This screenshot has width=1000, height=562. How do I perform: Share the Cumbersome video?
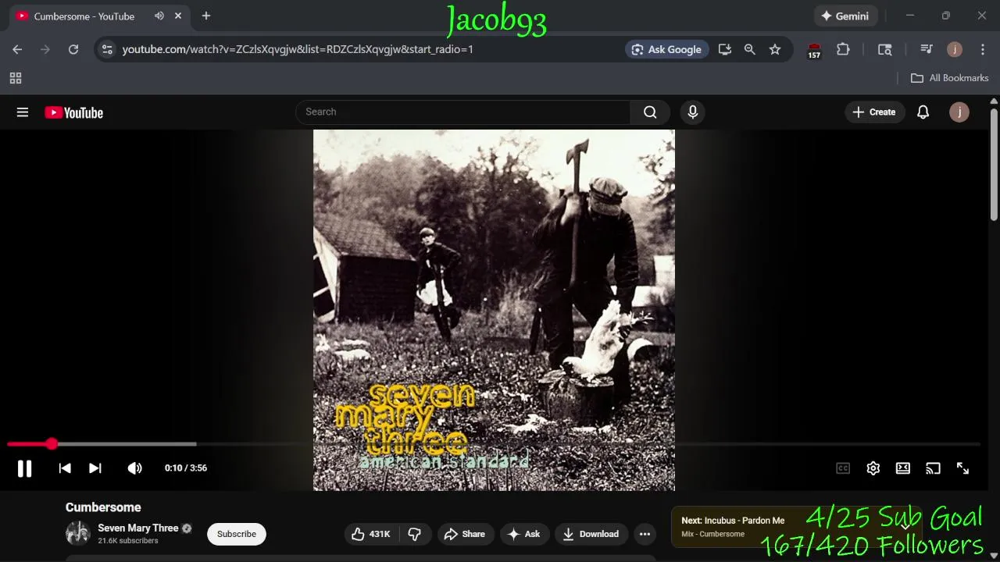coord(465,534)
